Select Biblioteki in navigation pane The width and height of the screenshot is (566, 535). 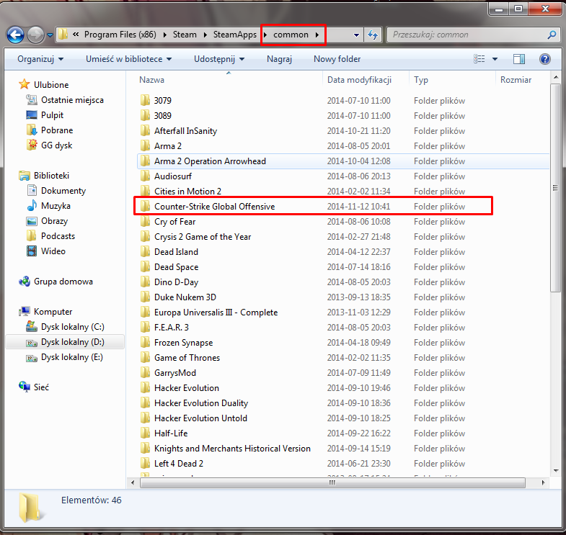[x=51, y=176]
